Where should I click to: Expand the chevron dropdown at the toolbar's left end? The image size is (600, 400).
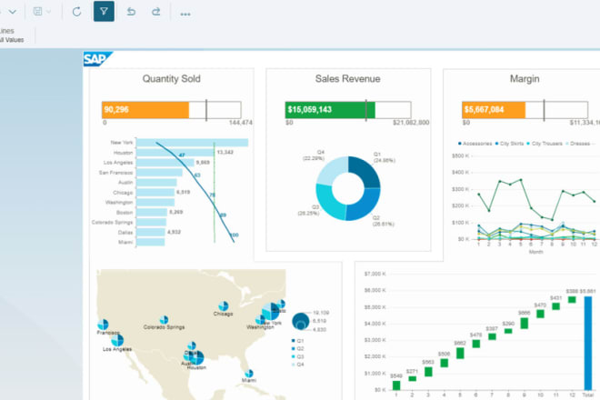13,12
